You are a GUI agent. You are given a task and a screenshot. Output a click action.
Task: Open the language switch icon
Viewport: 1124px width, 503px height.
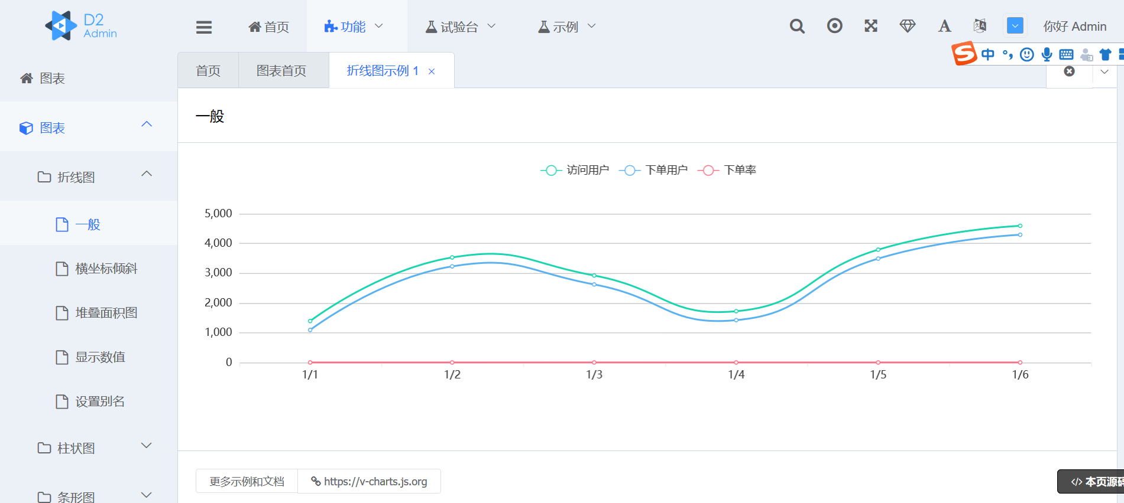click(x=980, y=26)
